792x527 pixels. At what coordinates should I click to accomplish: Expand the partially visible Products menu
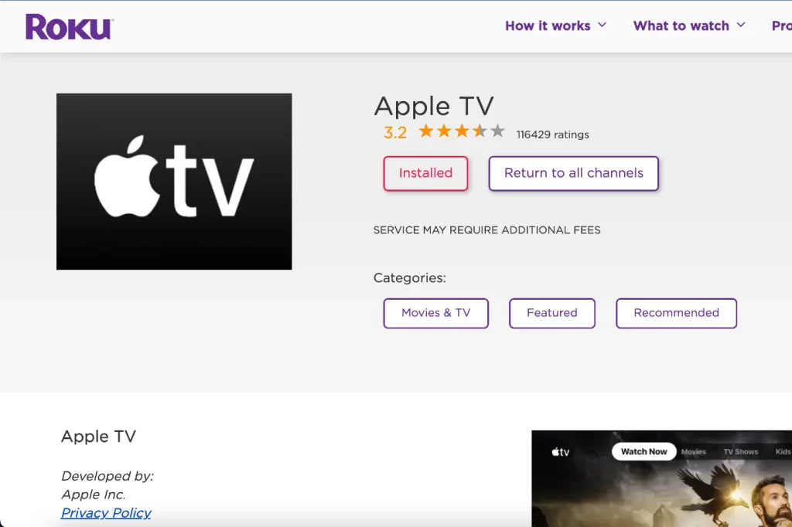[781, 25]
